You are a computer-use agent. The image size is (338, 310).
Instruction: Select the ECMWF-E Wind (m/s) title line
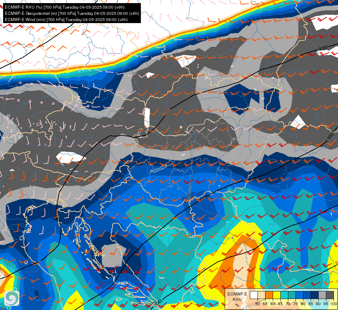[66, 20]
